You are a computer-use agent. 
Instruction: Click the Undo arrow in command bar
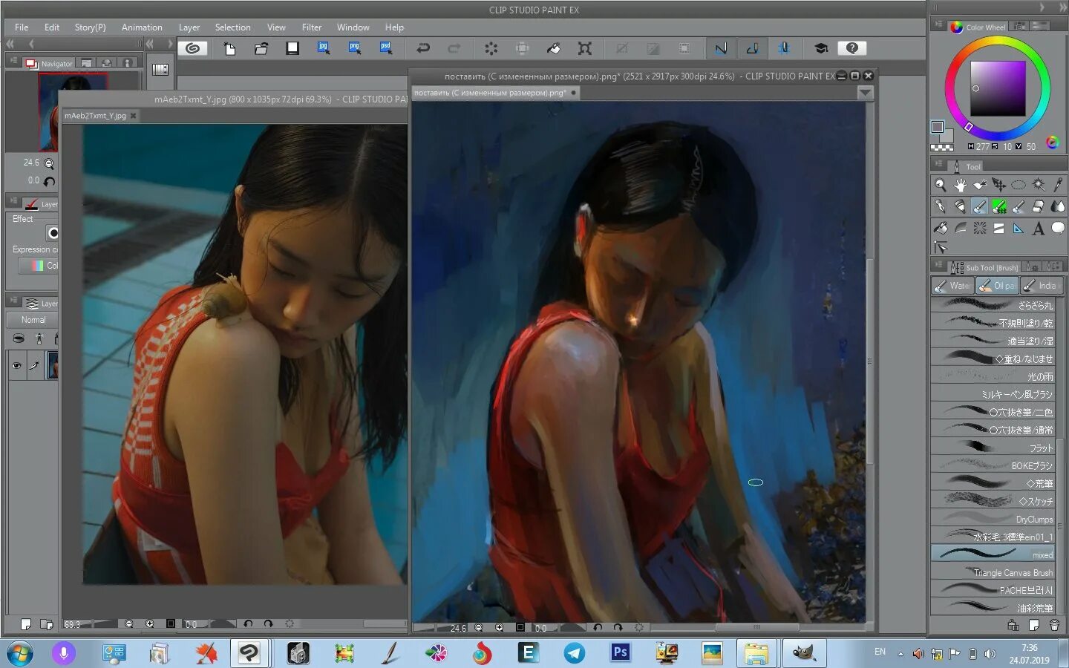pos(423,48)
